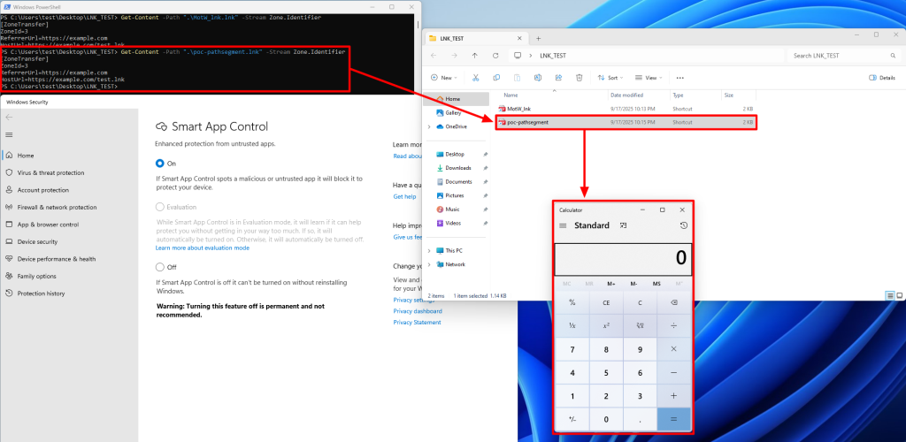Click the CE key in Calculator
This screenshot has height=442, width=906.
pyautogui.click(x=606, y=302)
